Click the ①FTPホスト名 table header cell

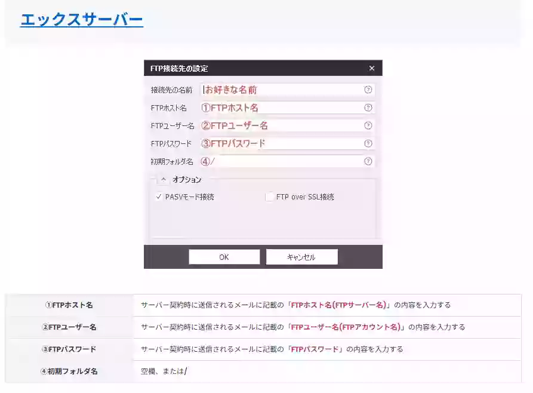click(69, 305)
